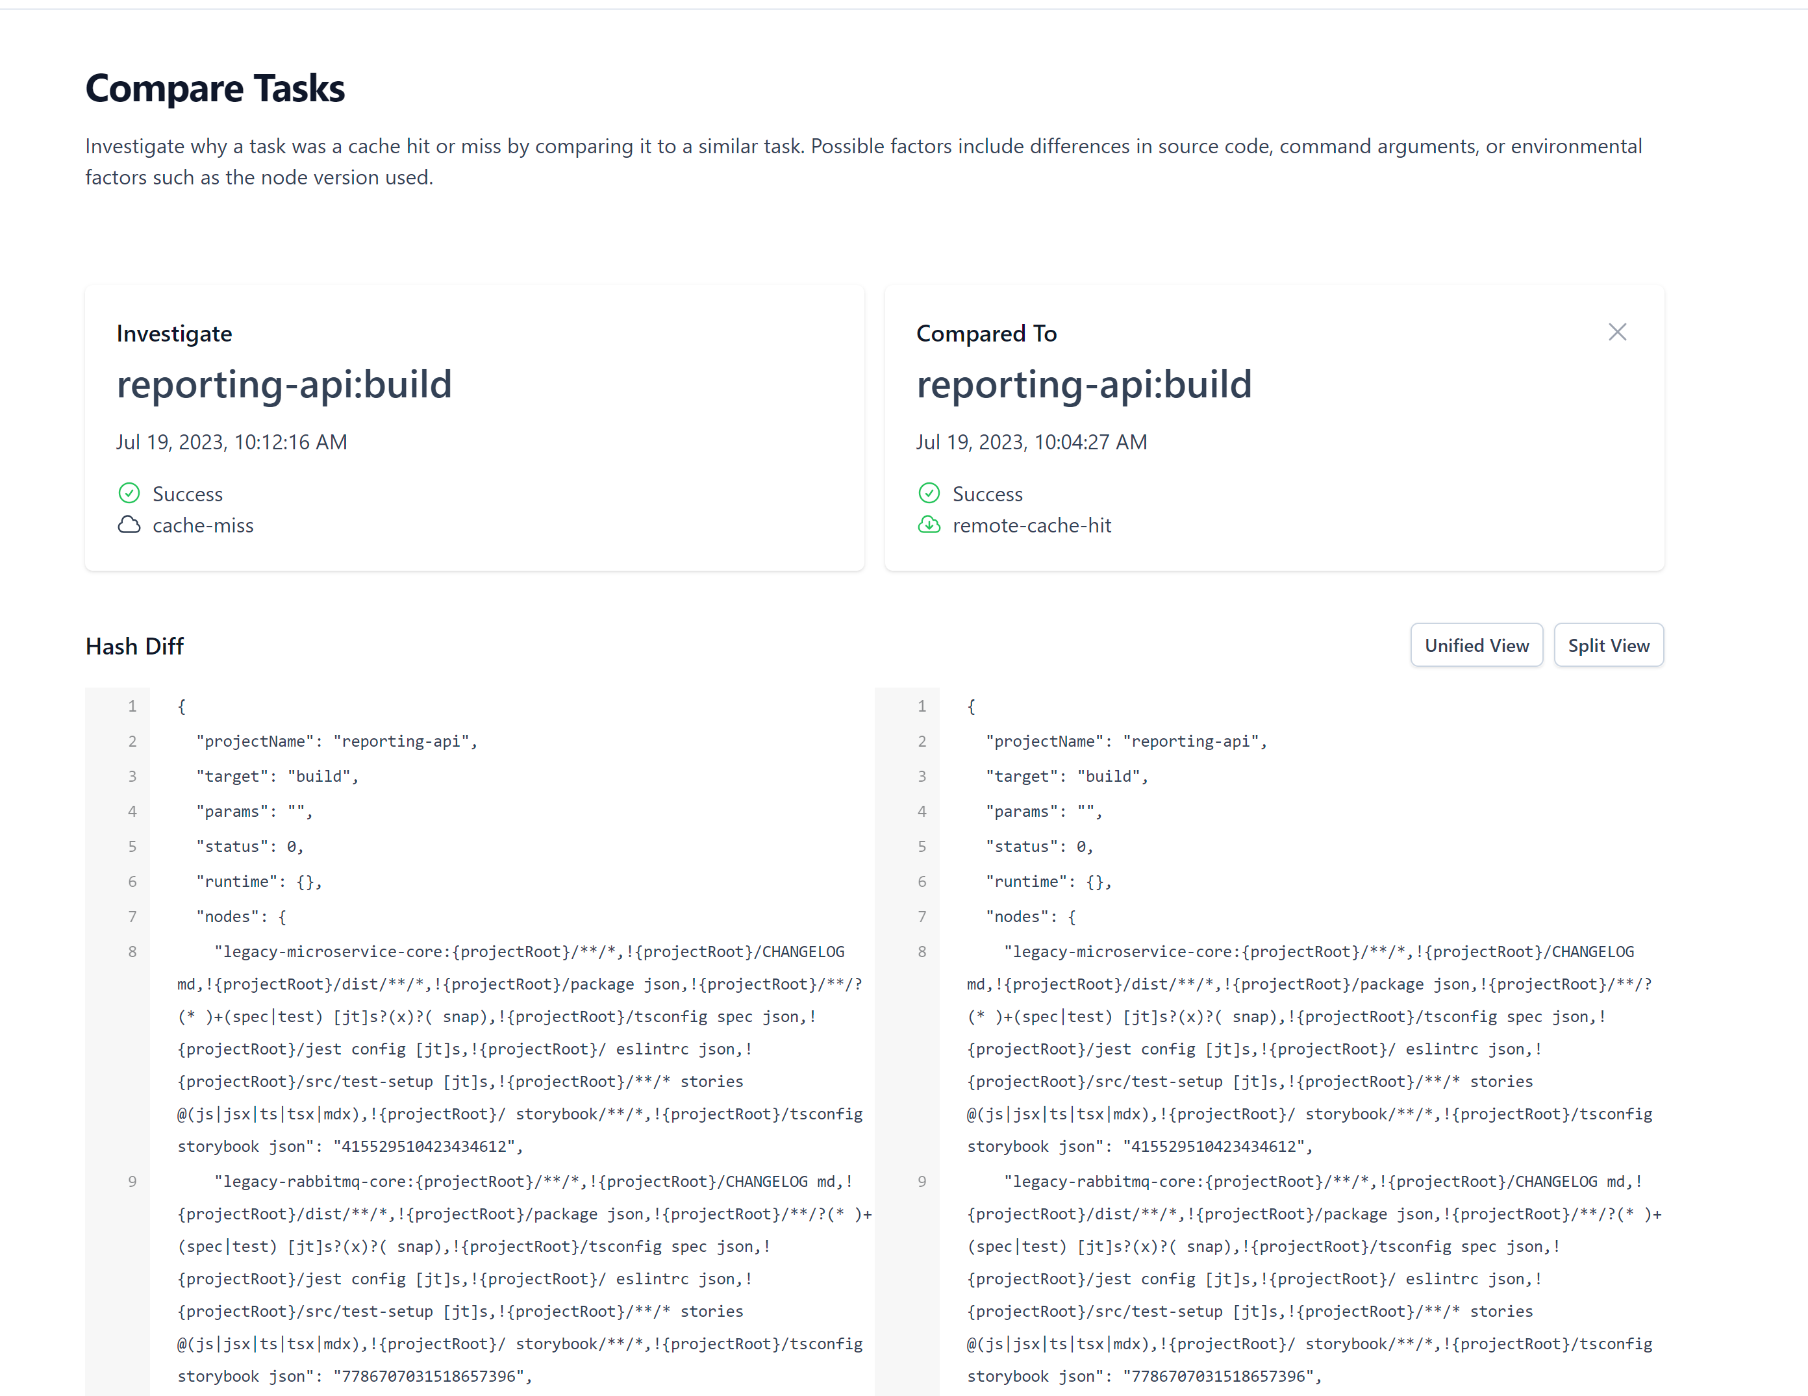The height and width of the screenshot is (1396, 1808).
Task: Open the Compared To task reporting-api:build
Action: 1085,383
